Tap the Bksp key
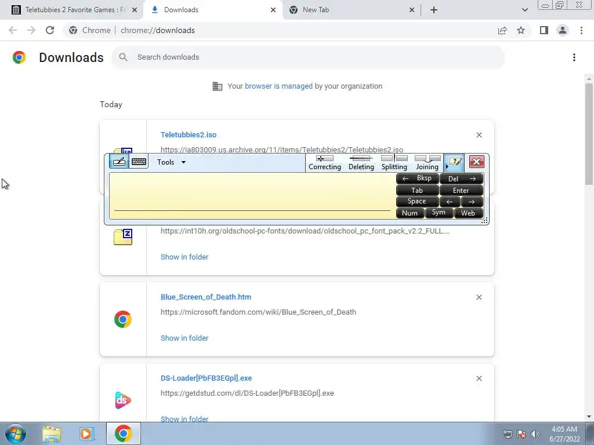The width and height of the screenshot is (594, 445). [x=417, y=178]
